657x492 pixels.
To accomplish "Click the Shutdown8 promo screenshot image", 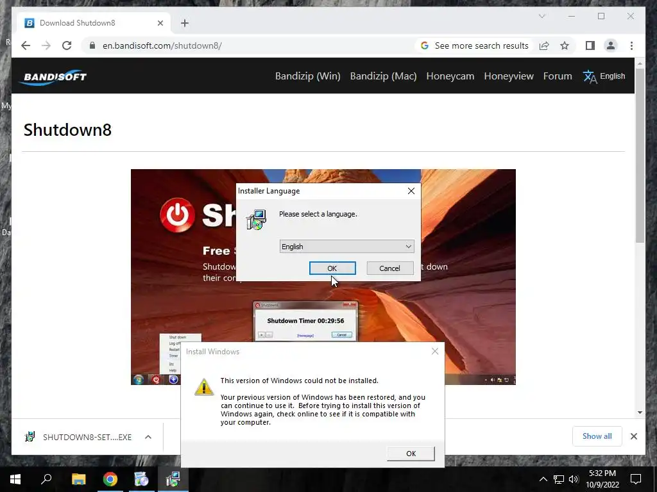I will tap(323, 277).
